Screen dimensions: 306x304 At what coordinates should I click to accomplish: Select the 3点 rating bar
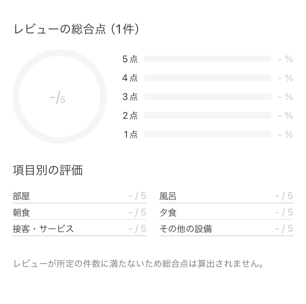pyautogui.click(x=208, y=97)
